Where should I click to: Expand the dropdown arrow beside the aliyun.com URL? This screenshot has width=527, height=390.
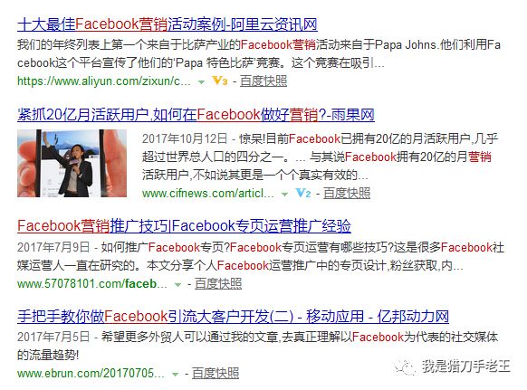[x=201, y=81]
